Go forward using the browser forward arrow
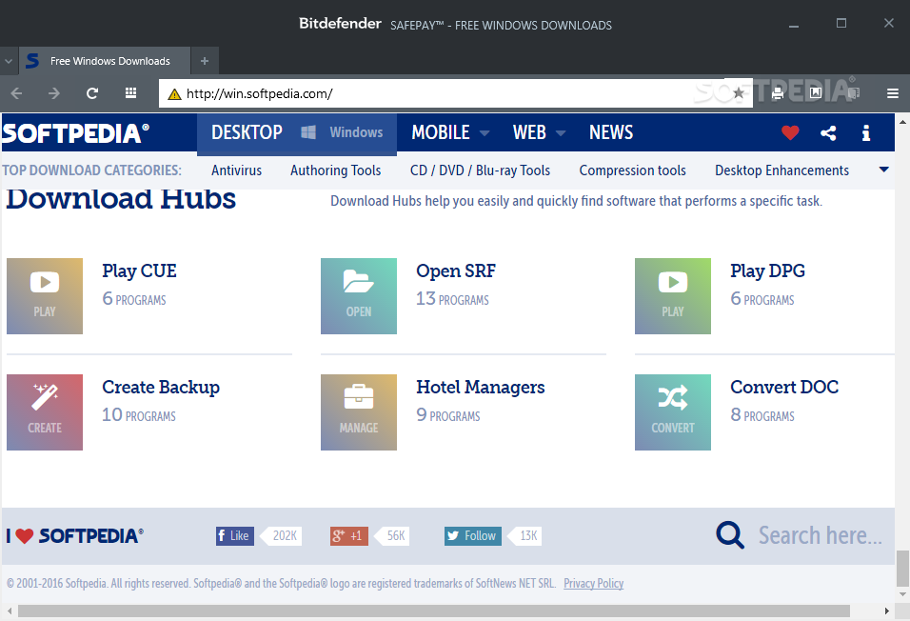This screenshot has width=910, height=621. (x=53, y=93)
